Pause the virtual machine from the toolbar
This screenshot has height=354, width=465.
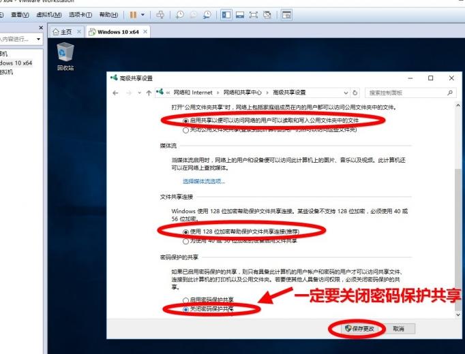pyautogui.click(x=133, y=14)
